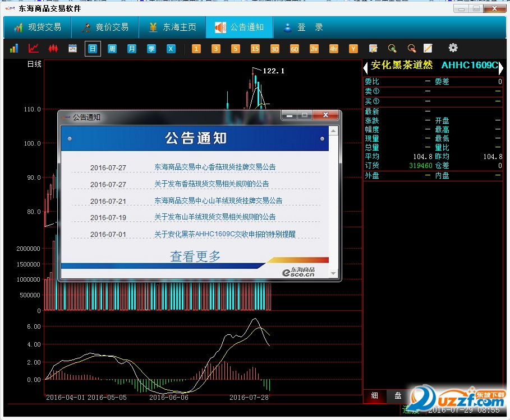The width and height of the screenshot is (510, 420).
Task: Open the AHHC1609C 交收申报 special reminder link
Action: pyautogui.click(x=225, y=234)
